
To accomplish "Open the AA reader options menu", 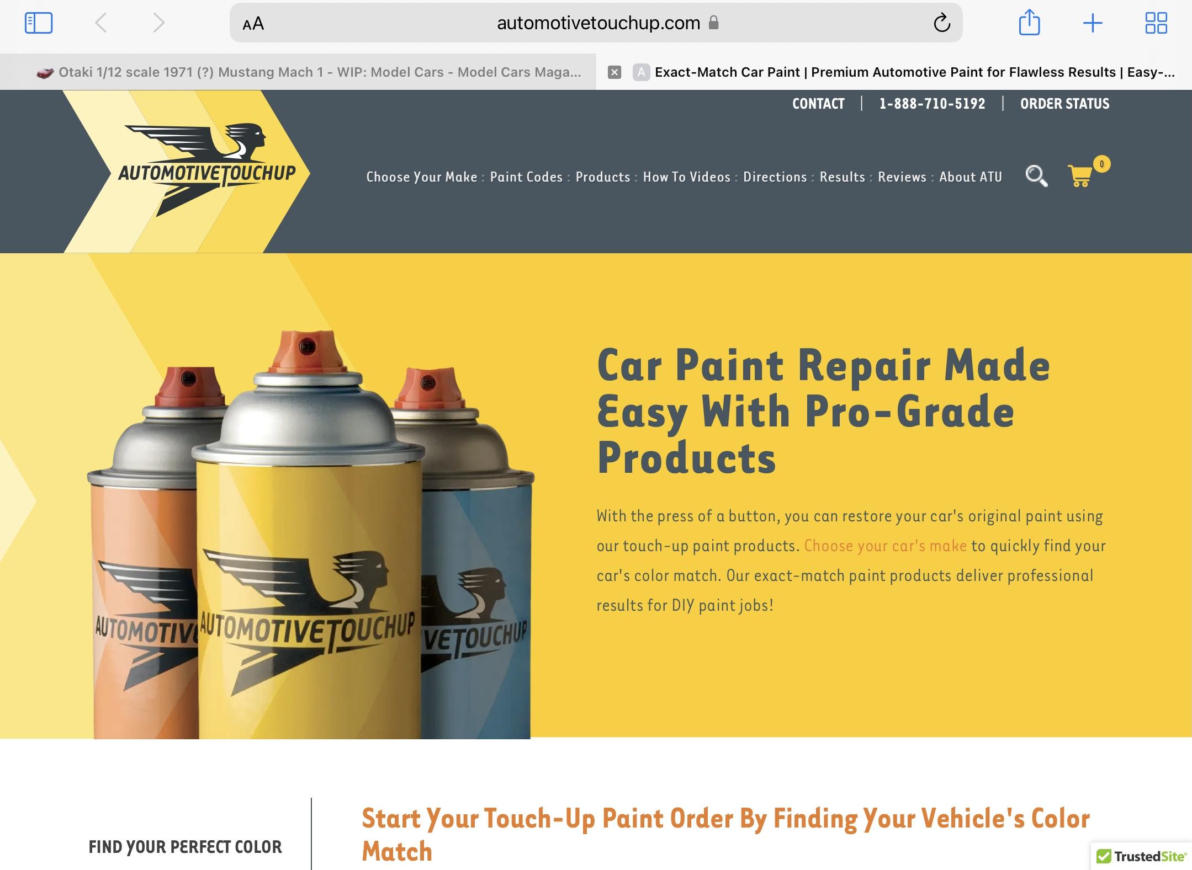I will [253, 24].
